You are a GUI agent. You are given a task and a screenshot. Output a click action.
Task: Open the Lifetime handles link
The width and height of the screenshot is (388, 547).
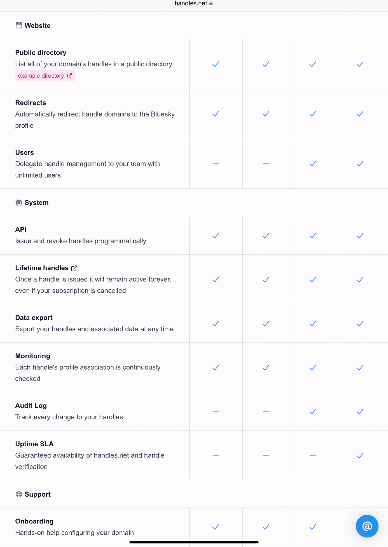tap(42, 268)
